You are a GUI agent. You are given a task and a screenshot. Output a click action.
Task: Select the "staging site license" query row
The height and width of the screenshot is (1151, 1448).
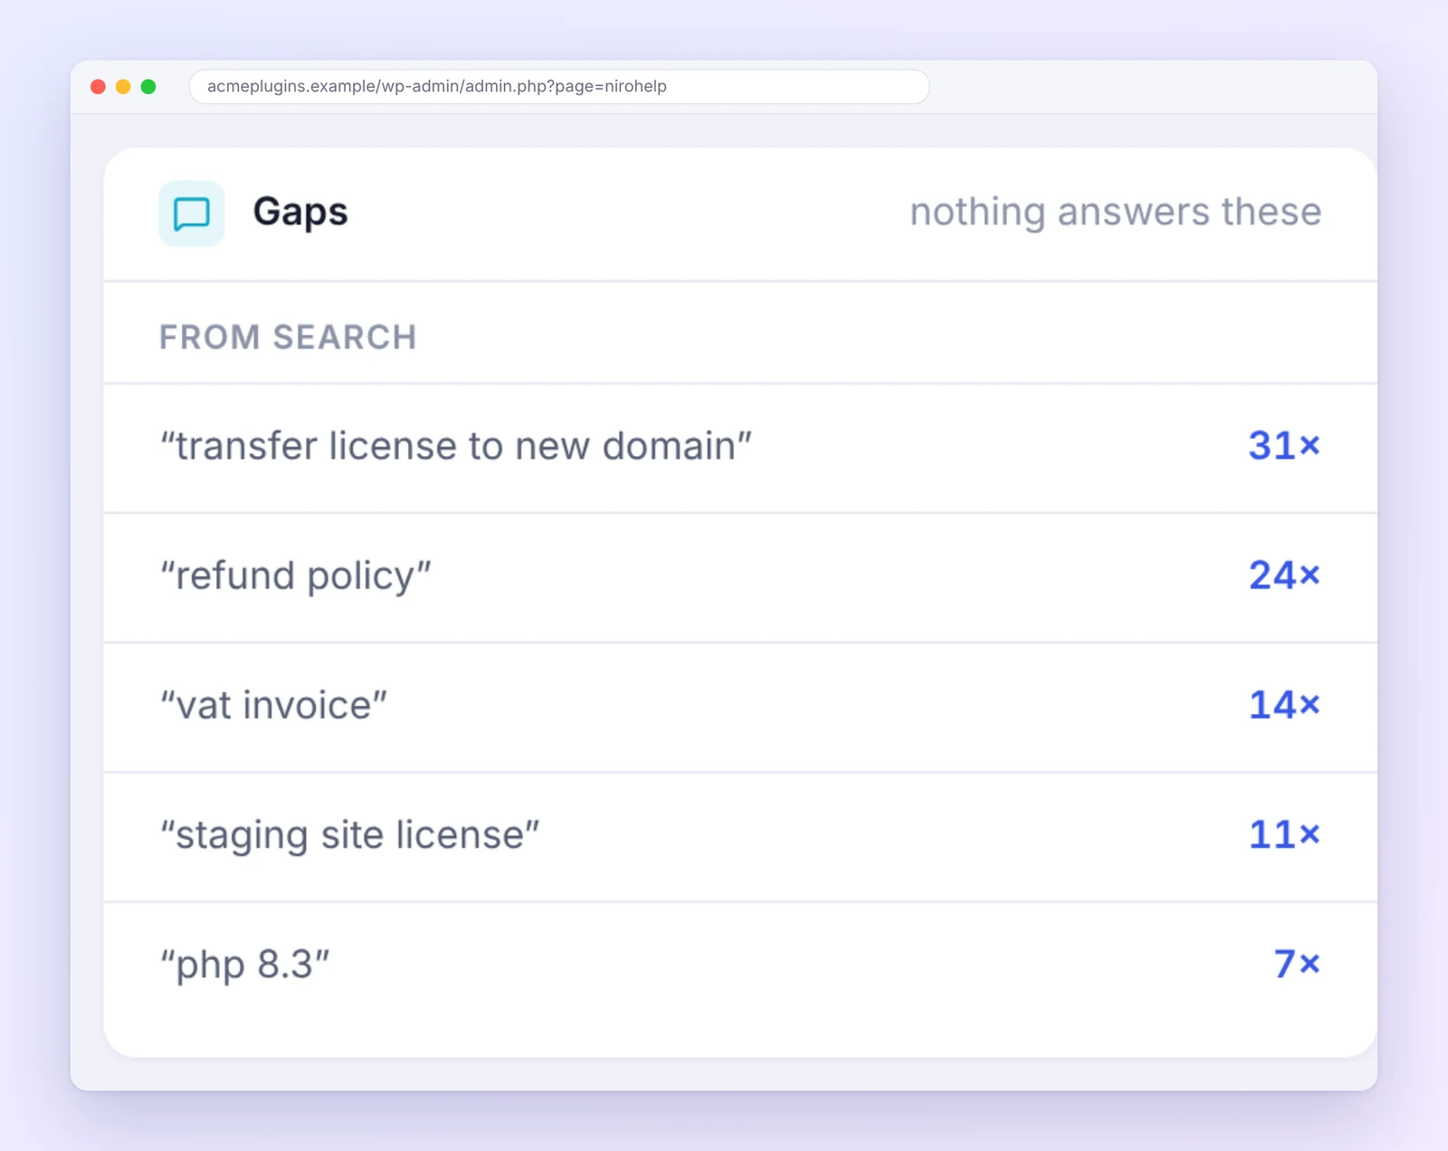pyautogui.click(x=740, y=836)
